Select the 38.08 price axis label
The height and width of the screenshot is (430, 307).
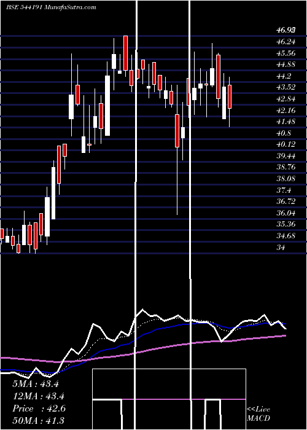[286, 179]
